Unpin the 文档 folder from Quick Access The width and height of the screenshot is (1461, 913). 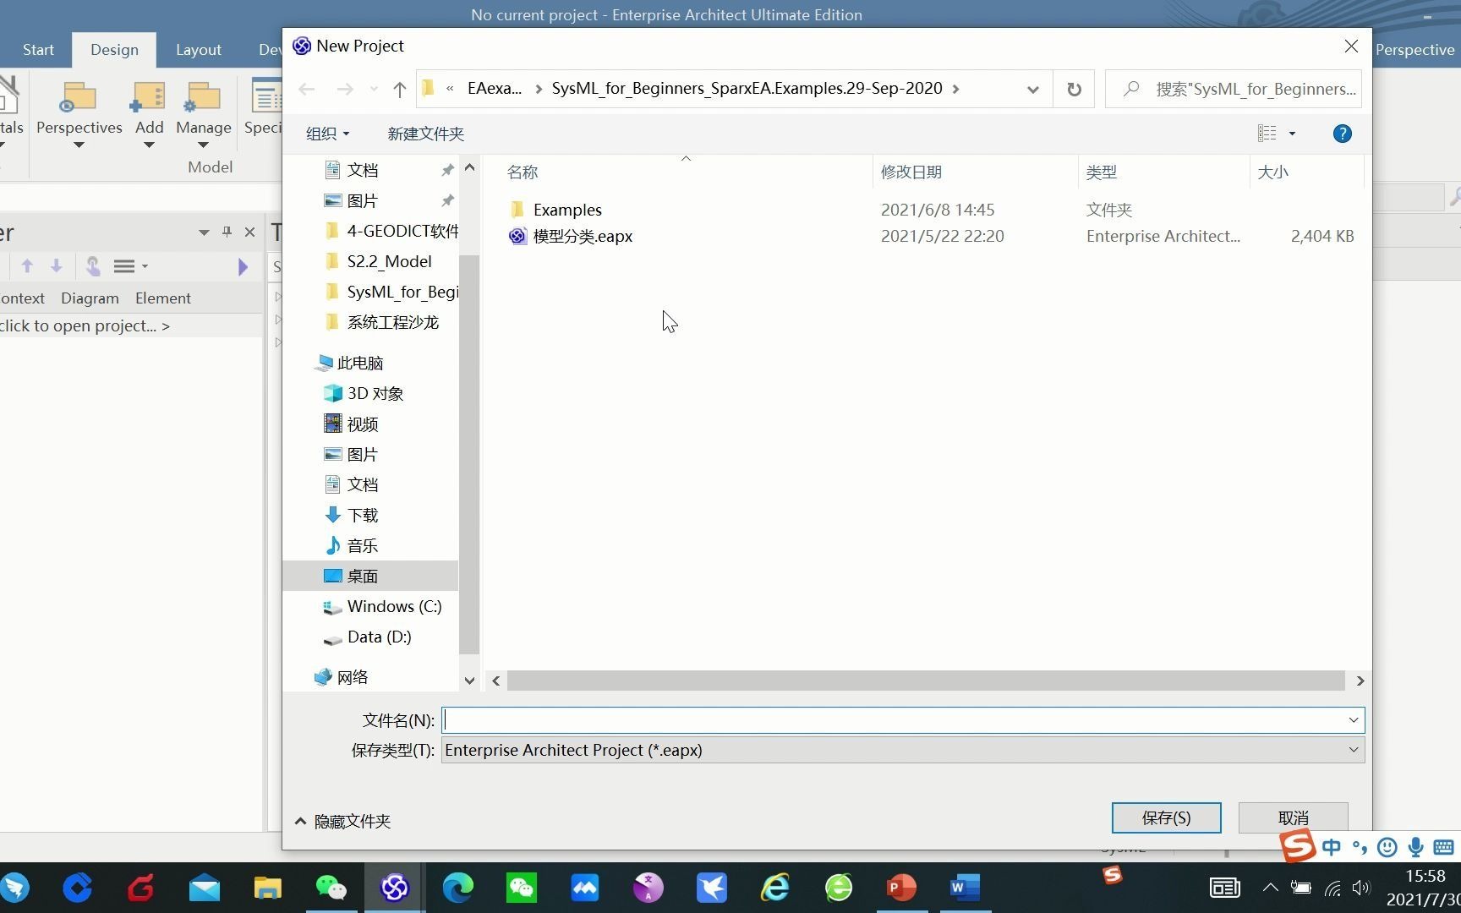click(x=446, y=169)
